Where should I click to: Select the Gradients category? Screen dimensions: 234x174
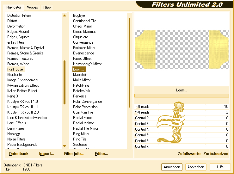point(15,75)
